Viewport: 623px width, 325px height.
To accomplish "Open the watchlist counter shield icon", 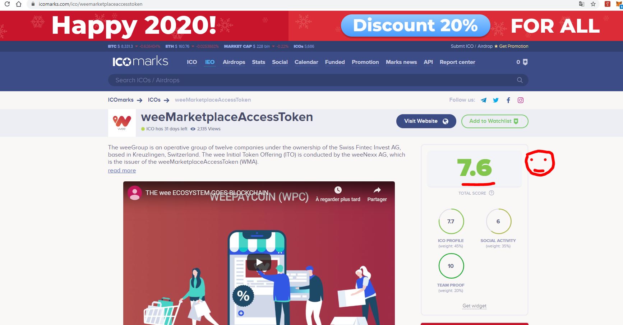I will 525,62.
